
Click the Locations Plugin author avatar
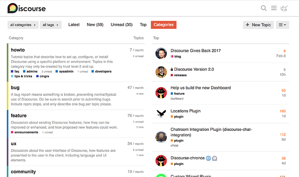tap(161, 114)
